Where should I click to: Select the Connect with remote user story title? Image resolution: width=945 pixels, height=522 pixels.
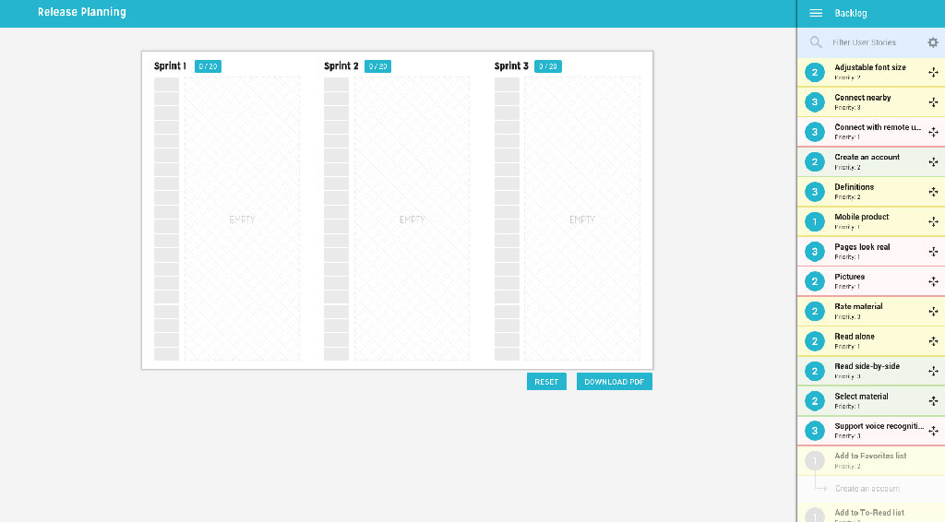tap(878, 127)
